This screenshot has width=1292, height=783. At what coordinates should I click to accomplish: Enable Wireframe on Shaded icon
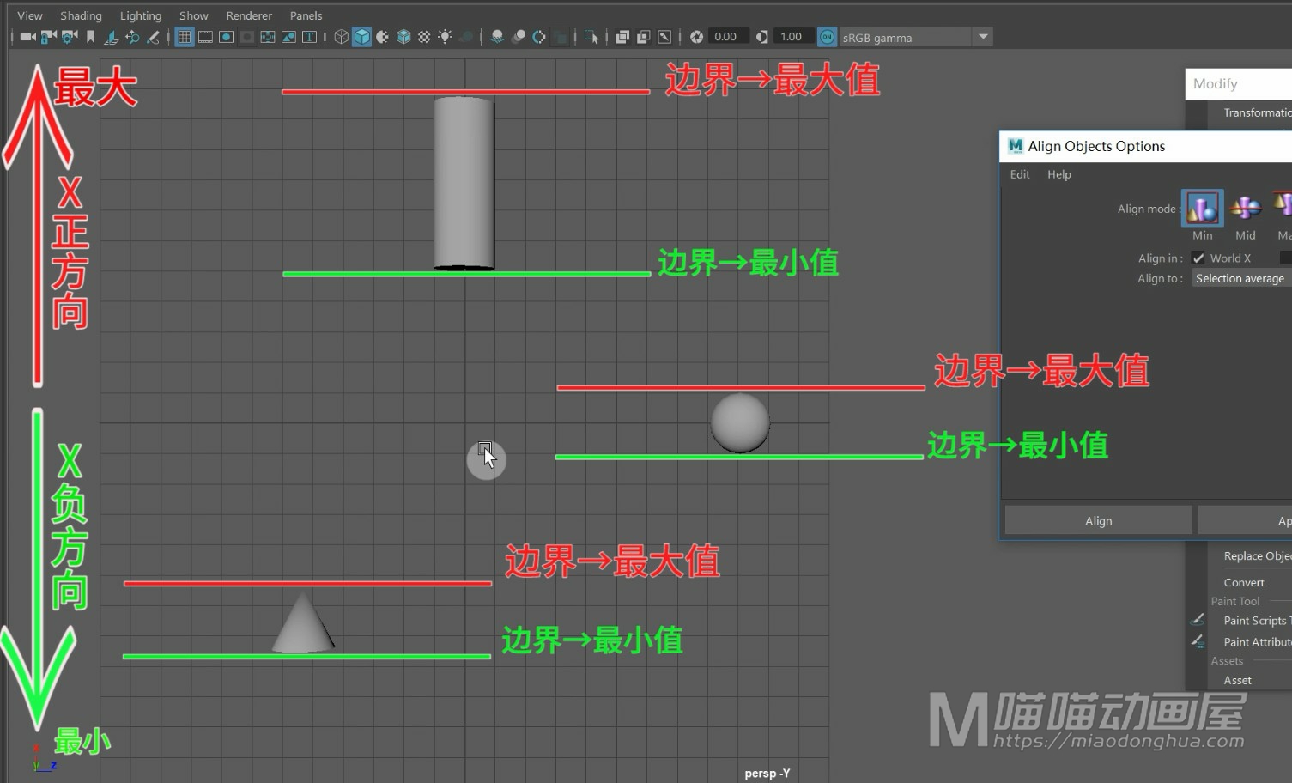403,37
